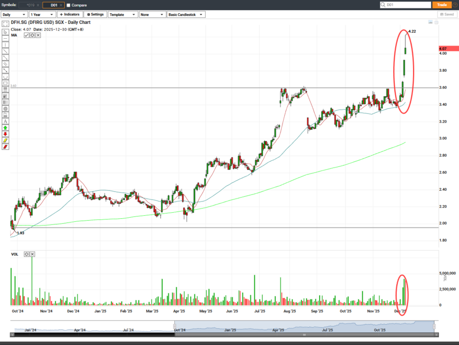Click the Indicators button
This screenshot has width=459, height=345.
coord(69,15)
